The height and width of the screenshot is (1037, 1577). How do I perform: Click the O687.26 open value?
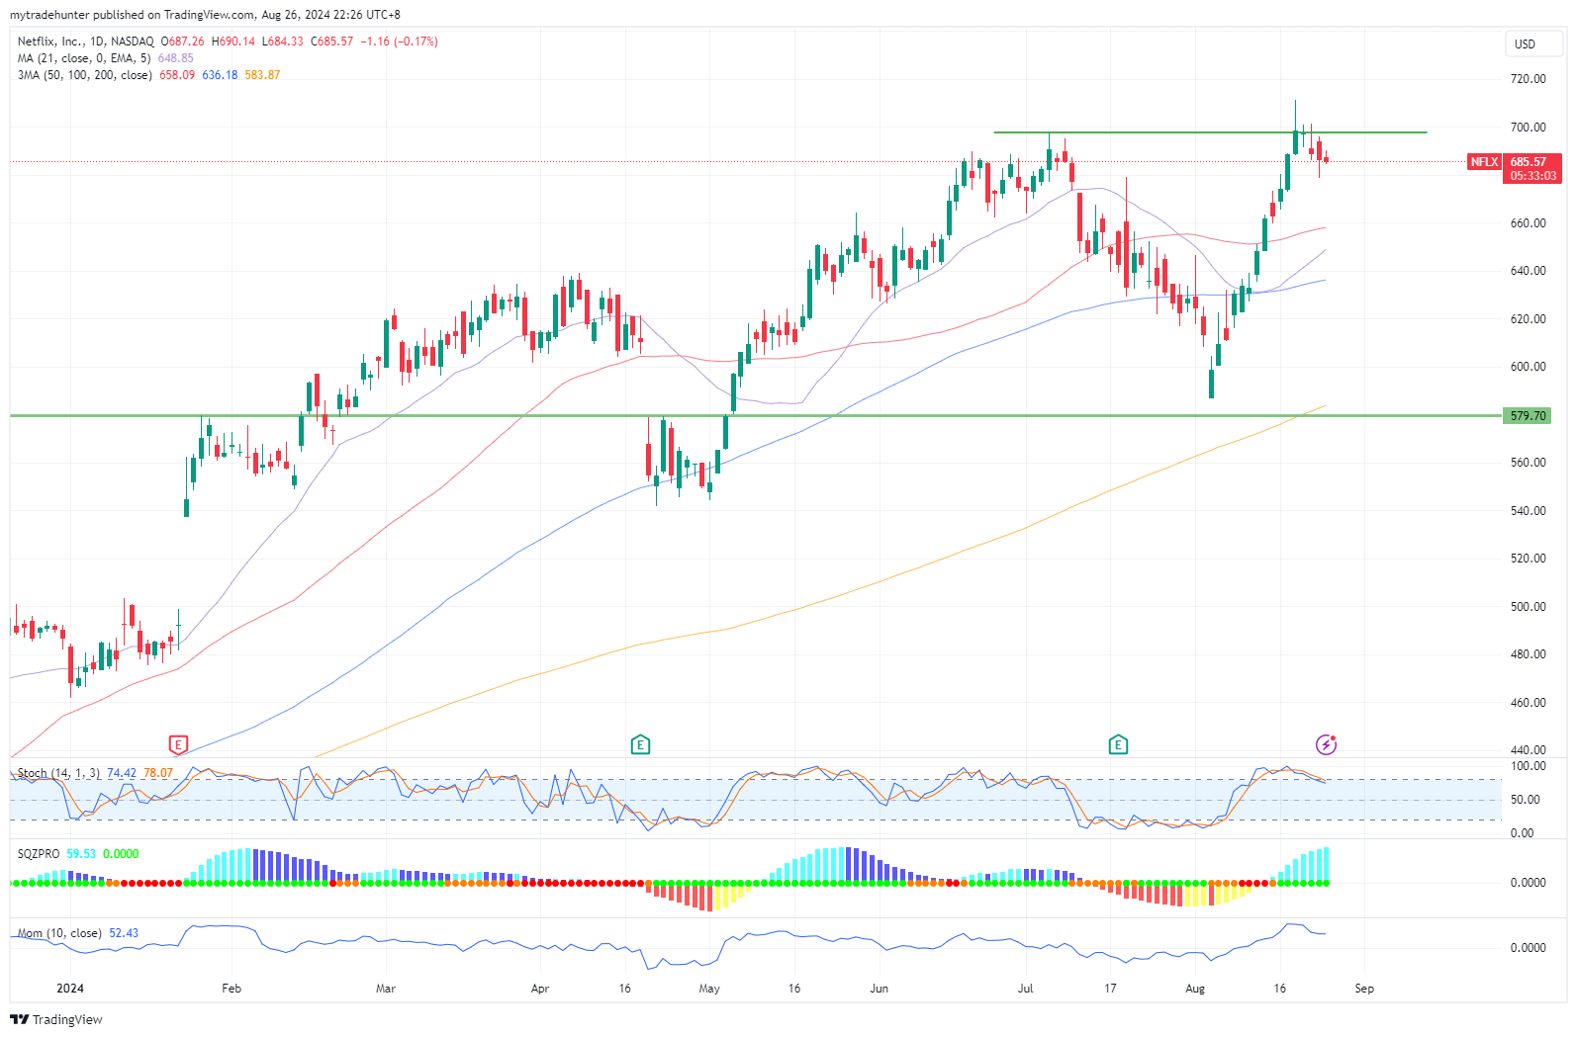182,42
